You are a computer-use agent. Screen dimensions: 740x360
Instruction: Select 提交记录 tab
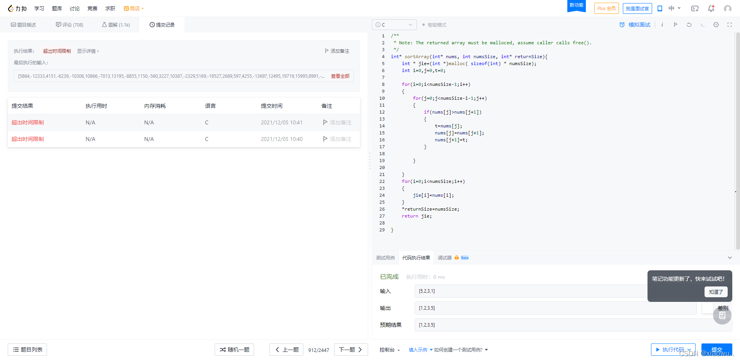162,25
